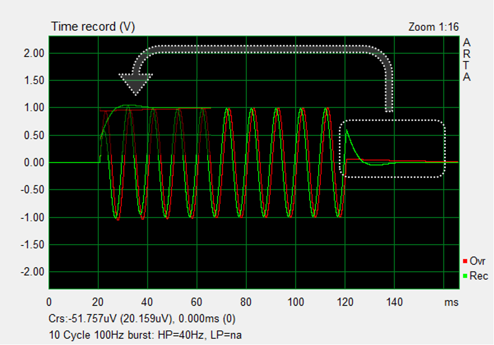Click the 0 x-axis label
This screenshot has height=345, width=494.
coord(49,302)
